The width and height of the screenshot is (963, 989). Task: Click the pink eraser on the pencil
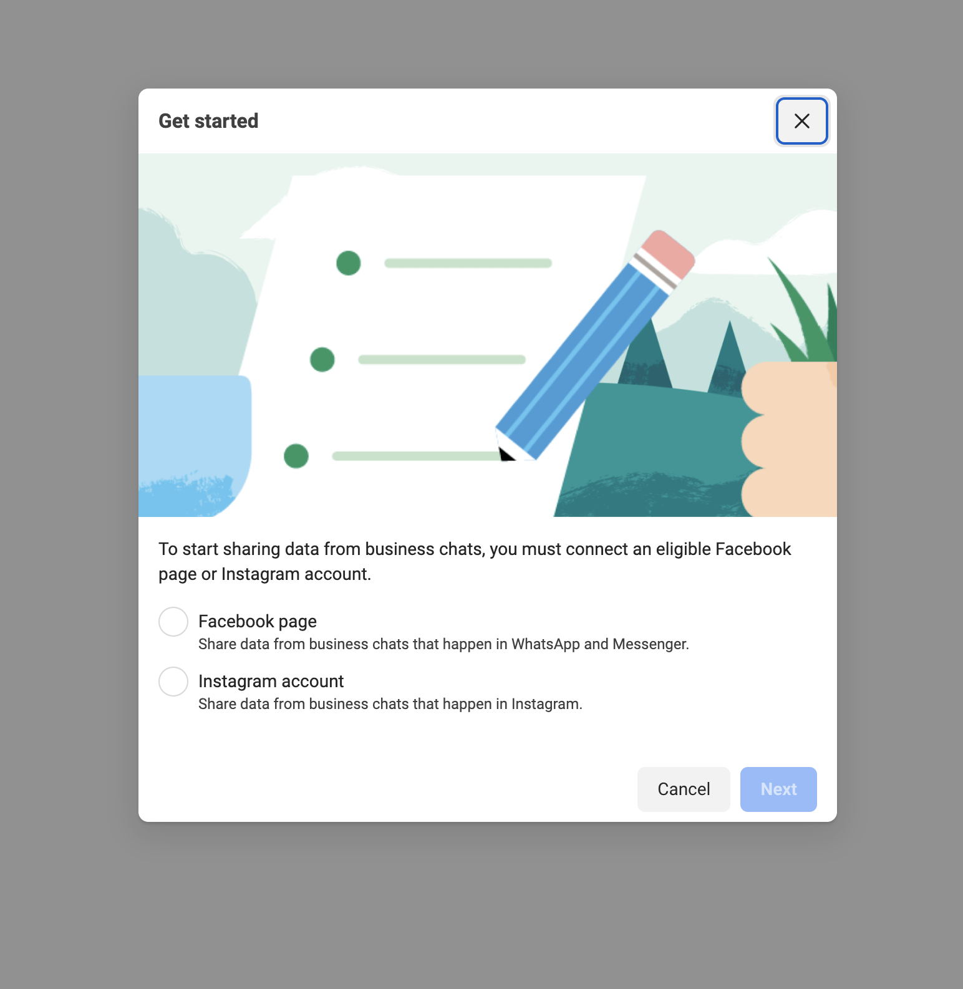click(x=669, y=254)
